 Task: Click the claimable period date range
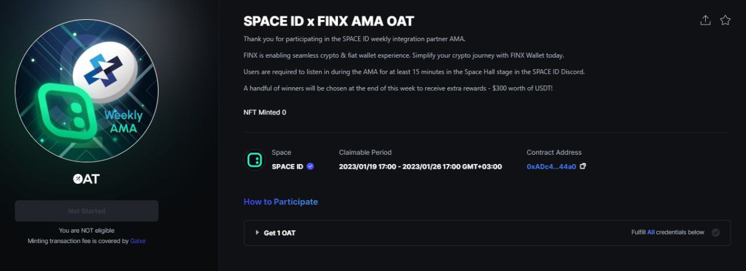420,166
